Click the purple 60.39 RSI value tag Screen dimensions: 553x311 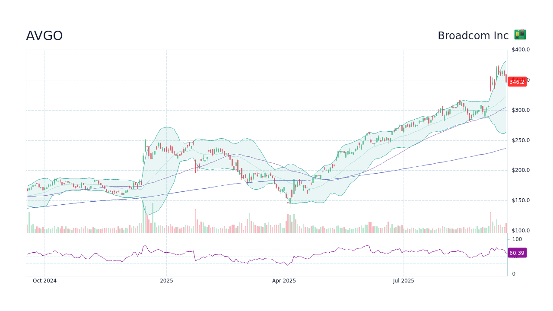(x=517, y=253)
